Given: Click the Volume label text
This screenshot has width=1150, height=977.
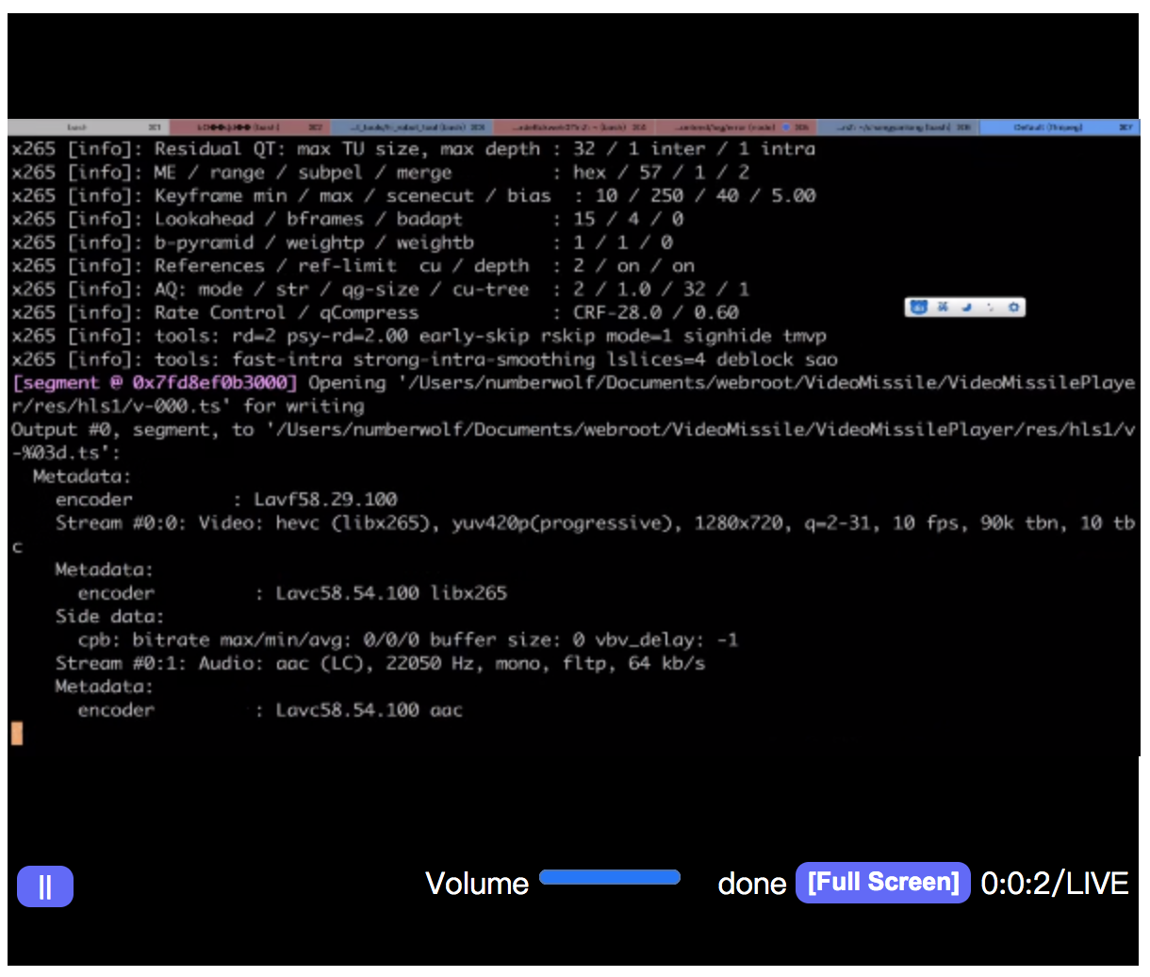Looking at the screenshot, I should 477,884.
